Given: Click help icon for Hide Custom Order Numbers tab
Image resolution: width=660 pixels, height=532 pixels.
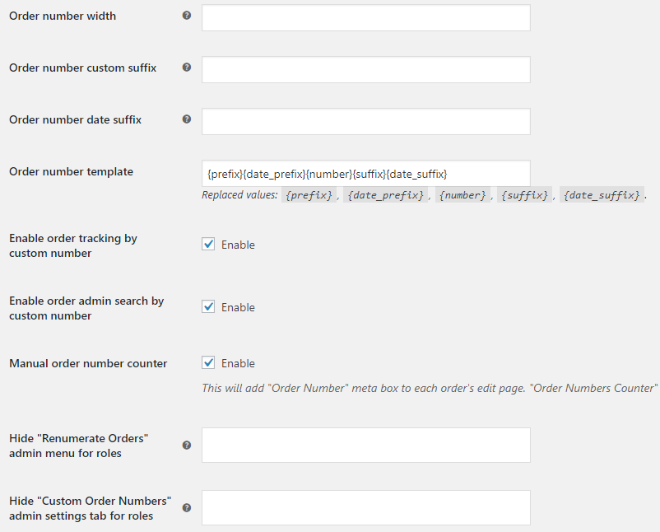Looking at the screenshot, I should [187, 507].
